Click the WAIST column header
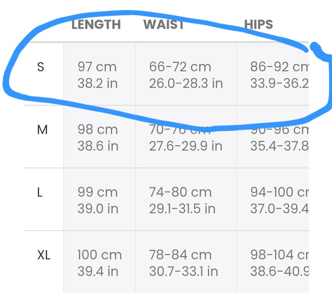This screenshot has width=332, height=302. click(164, 24)
